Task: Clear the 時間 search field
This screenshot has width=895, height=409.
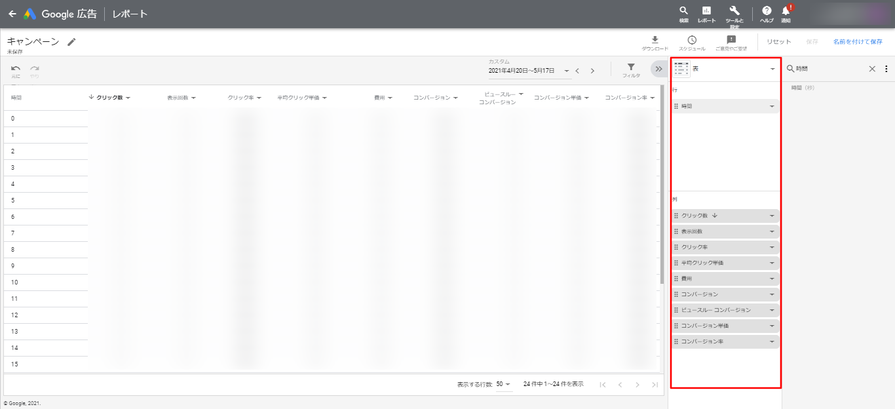Action: [x=872, y=69]
